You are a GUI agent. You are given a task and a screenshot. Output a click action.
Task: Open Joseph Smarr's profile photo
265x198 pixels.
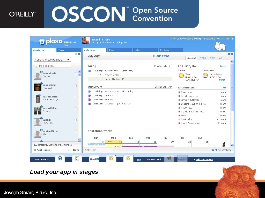click(86, 40)
